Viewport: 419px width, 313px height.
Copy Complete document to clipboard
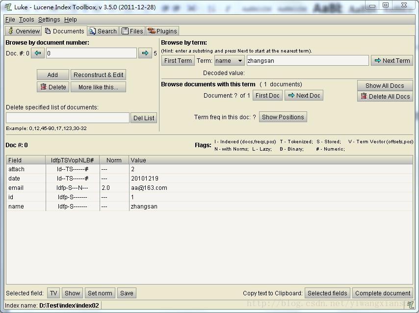point(383,293)
